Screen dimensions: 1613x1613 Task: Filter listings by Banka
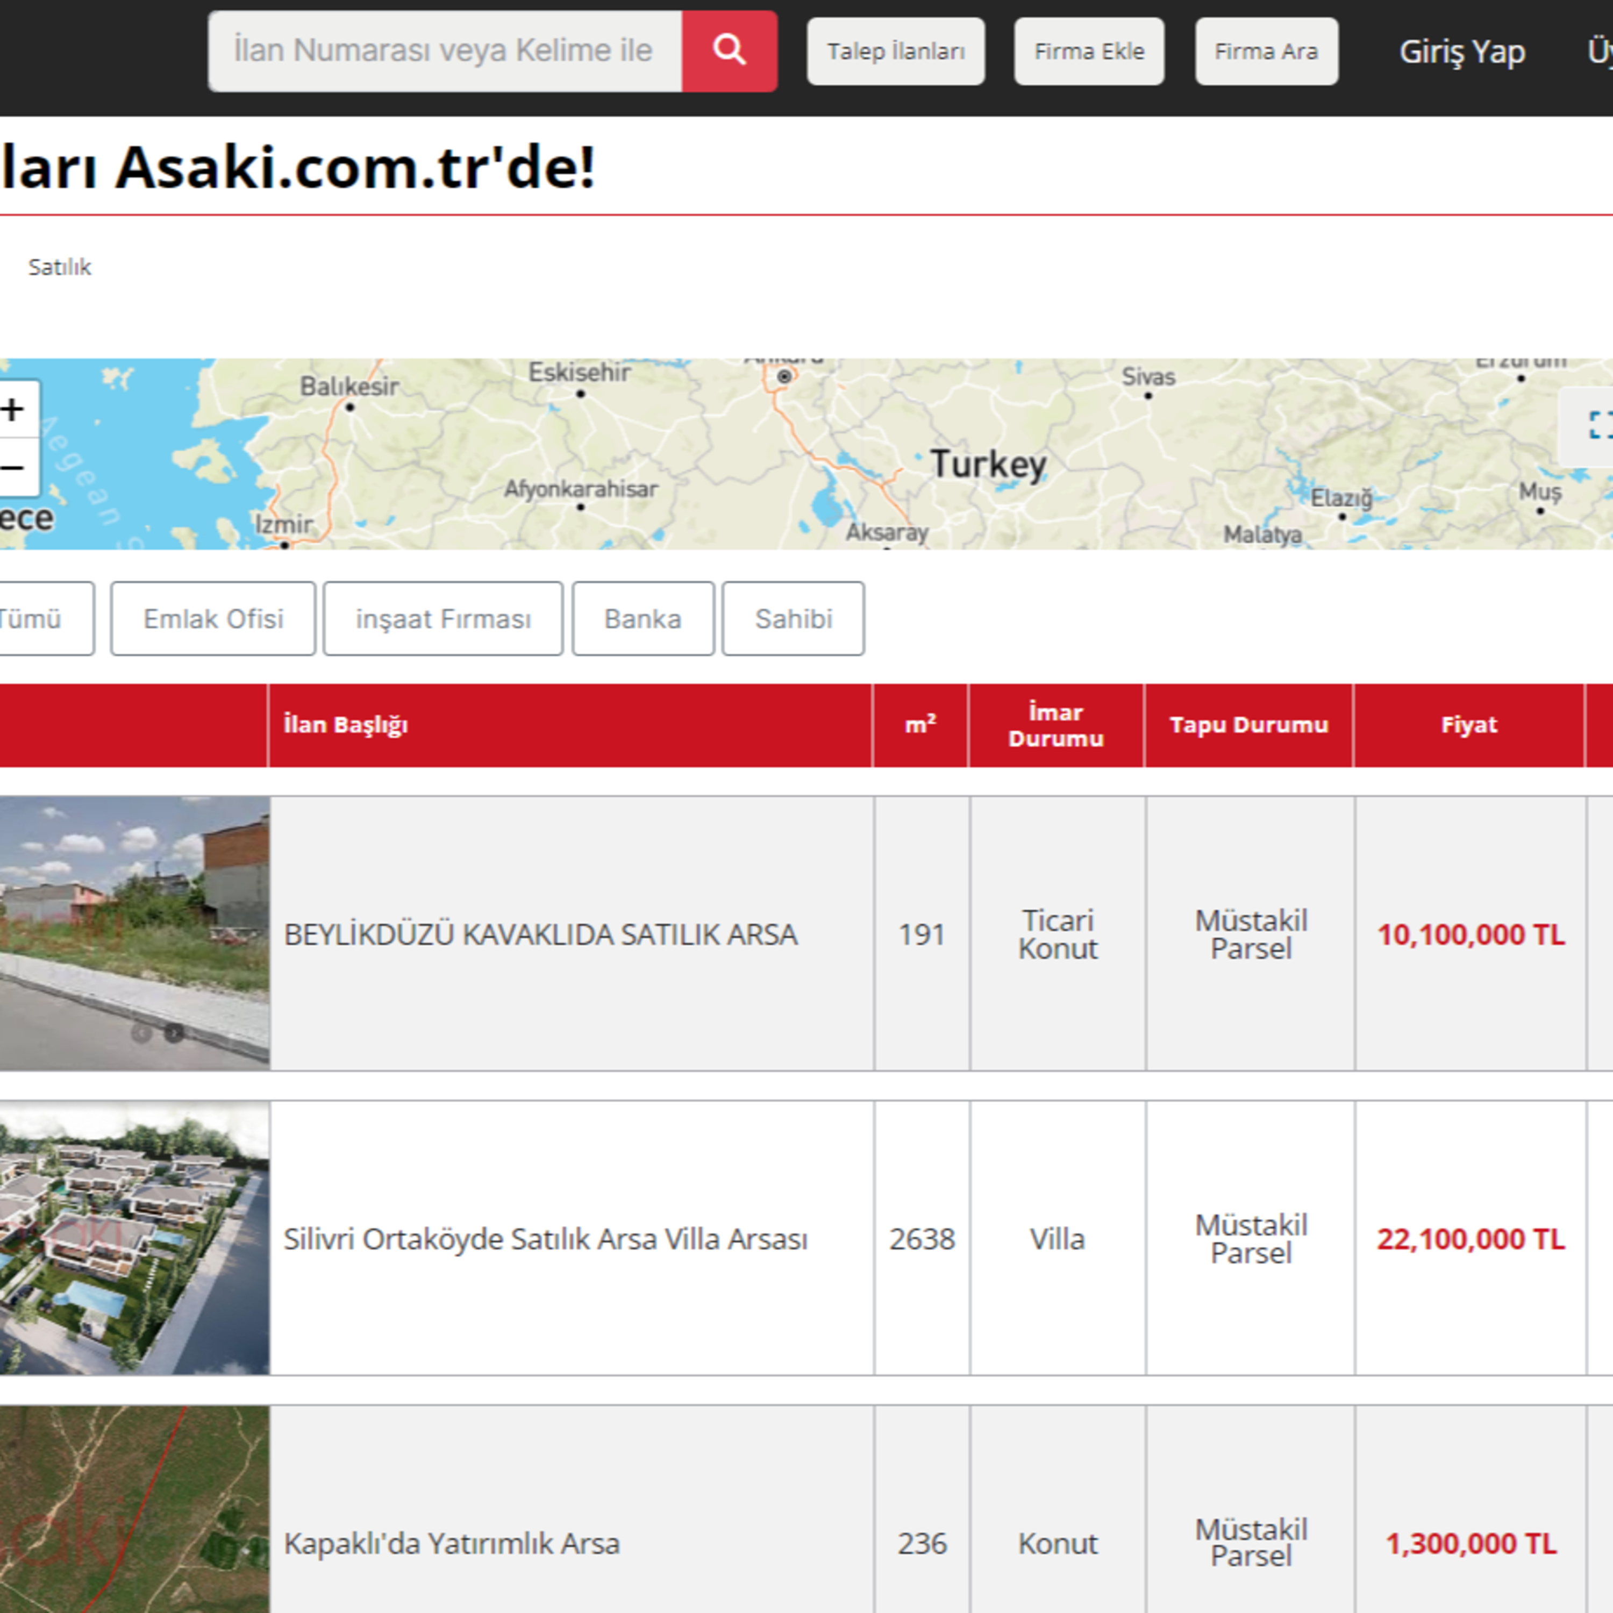[x=643, y=619]
